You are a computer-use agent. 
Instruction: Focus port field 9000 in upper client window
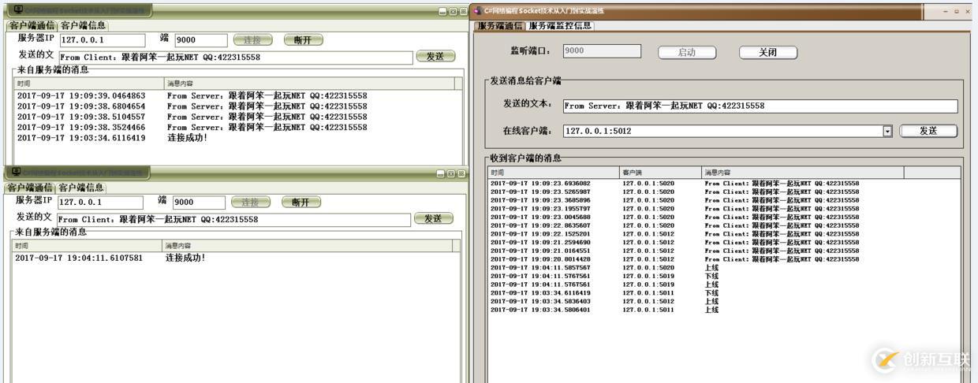(200, 40)
